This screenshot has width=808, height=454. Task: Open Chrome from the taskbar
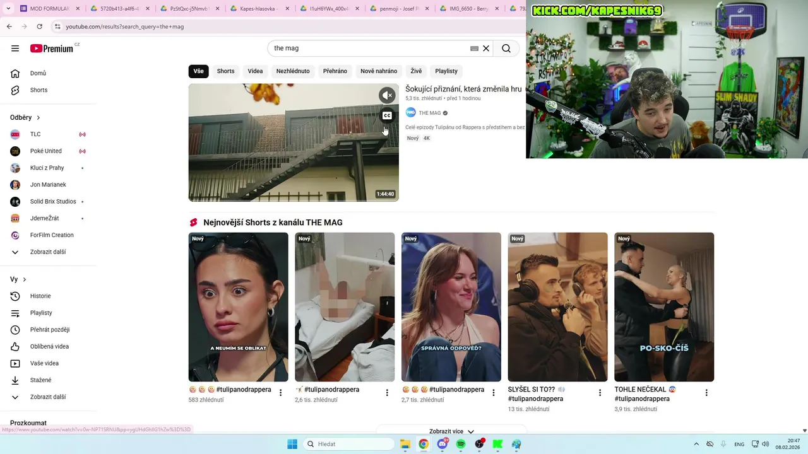click(424, 444)
